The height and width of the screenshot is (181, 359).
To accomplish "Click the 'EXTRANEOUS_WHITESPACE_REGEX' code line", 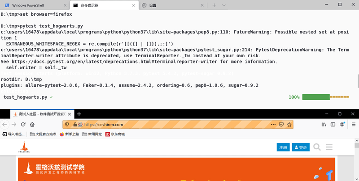I will point(89,44).
